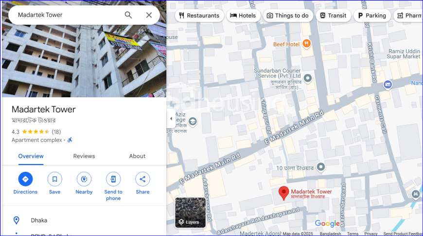Open the 18 reviews count link

pyautogui.click(x=56, y=132)
